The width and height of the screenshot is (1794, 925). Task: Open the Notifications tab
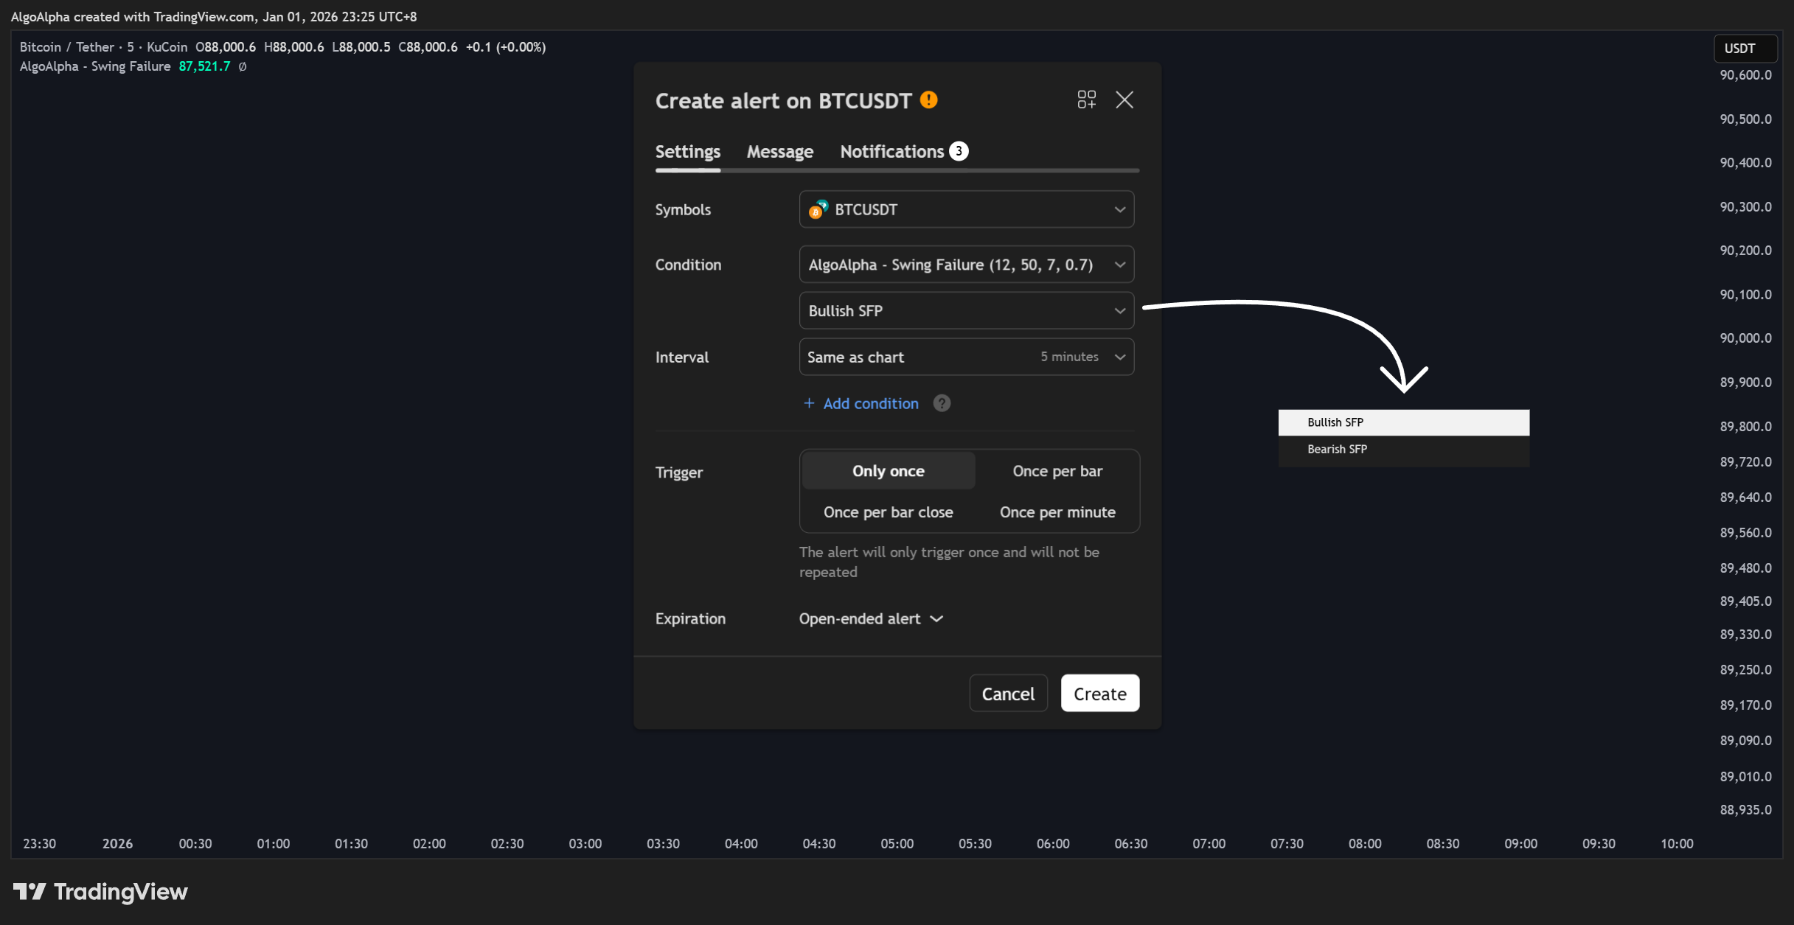point(903,151)
